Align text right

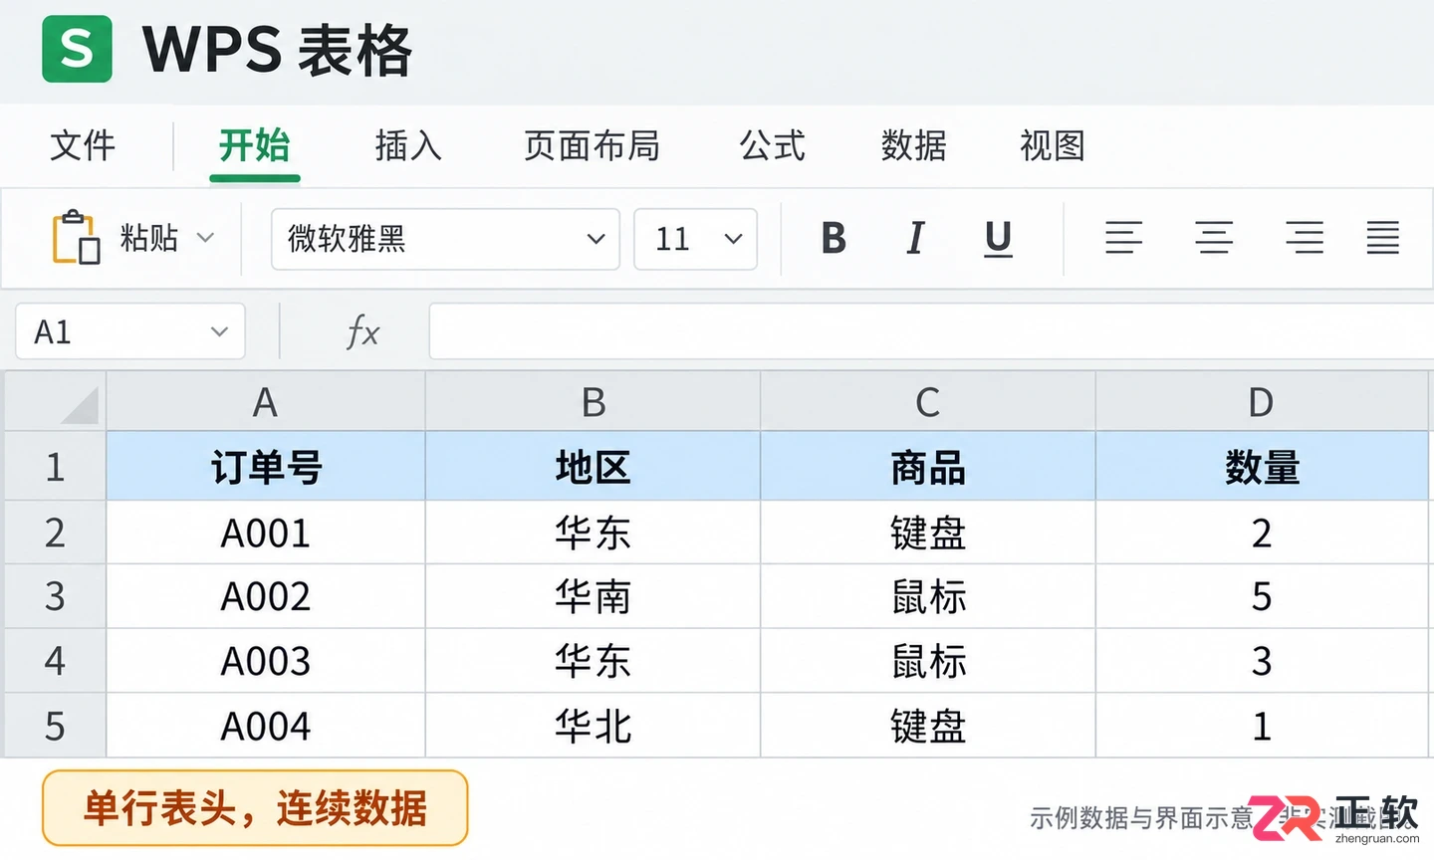click(1305, 238)
